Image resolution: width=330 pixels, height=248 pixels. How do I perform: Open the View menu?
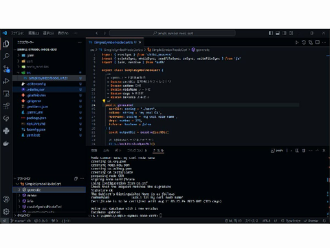[63, 33]
